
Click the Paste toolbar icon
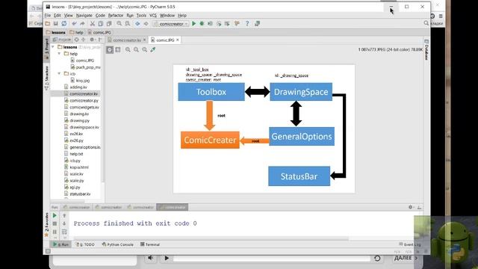[x=109, y=23]
